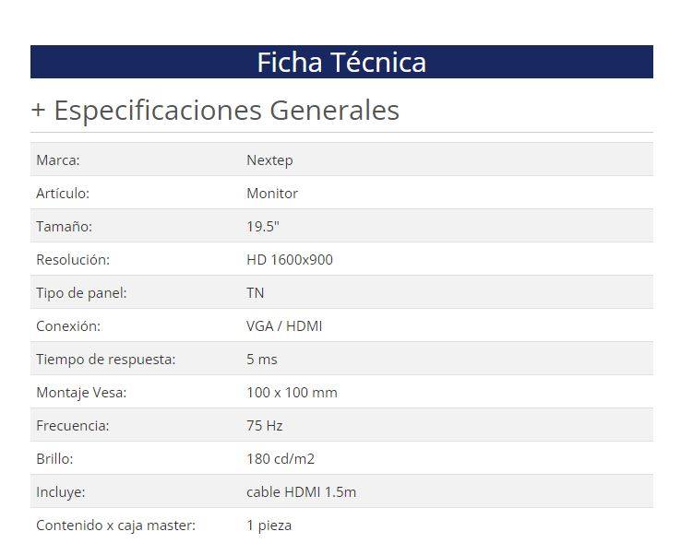Image resolution: width=681 pixels, height=555 pixels.
Task: Click the cable HDMI 1.5m value
Action: click(301, 492)
